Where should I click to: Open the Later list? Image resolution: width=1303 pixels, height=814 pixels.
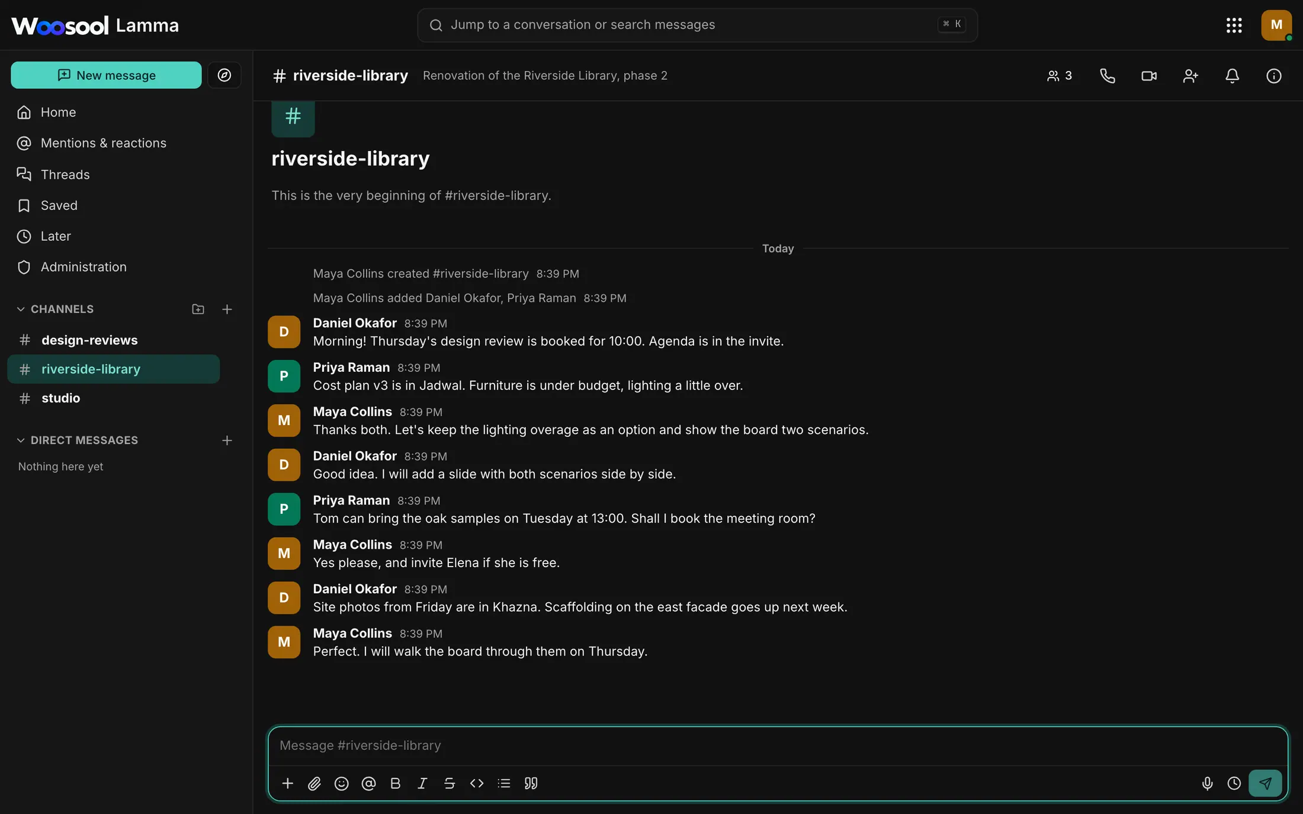pos(126,236)
